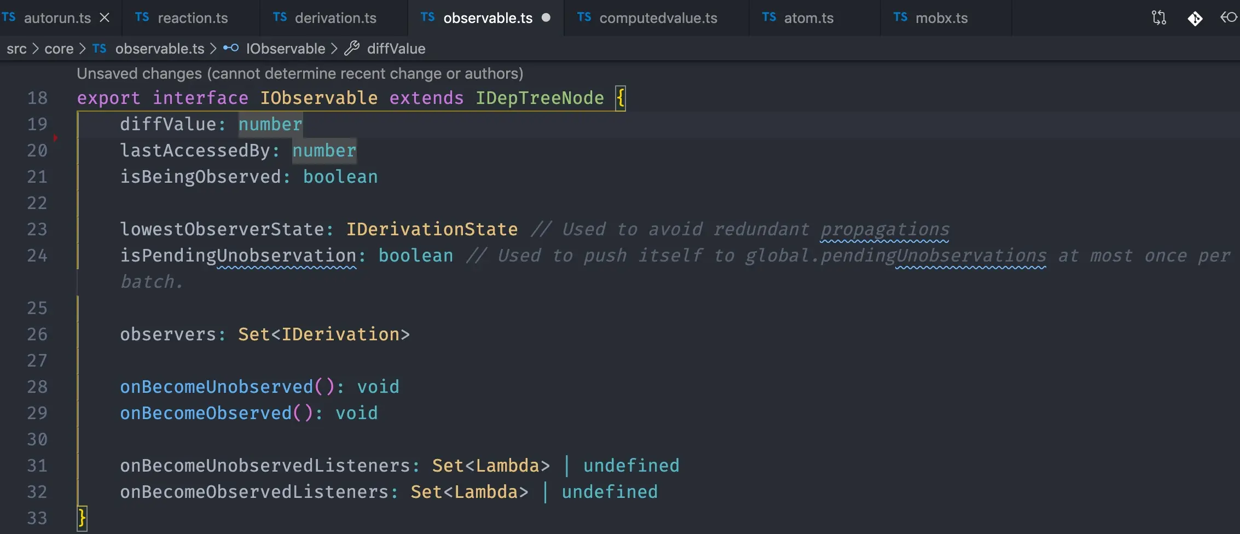Open the core breadcrumb dropdown
This screenshot has height=534, width=1240.
pyautogui.click(x=60, y=48)
